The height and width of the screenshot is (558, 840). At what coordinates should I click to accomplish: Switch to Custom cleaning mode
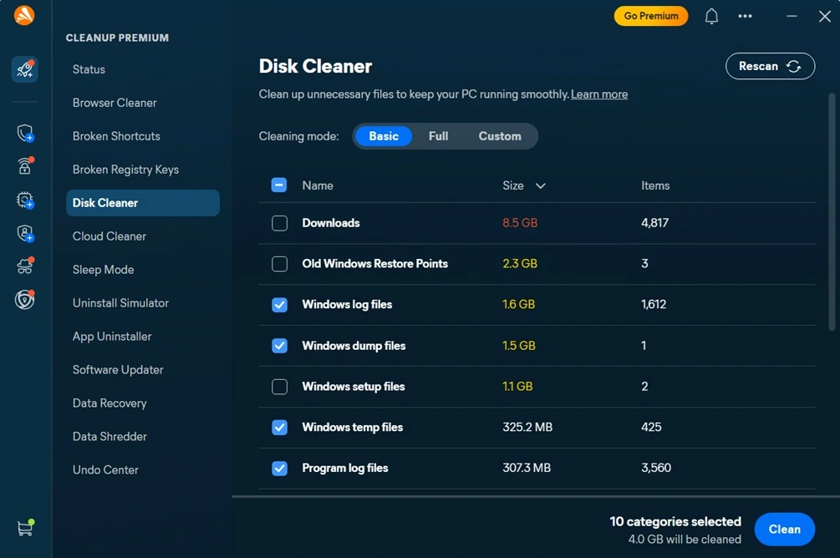[x=499, y=136]
